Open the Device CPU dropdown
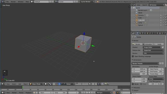The image size is (167, 94). pyautogui.click(x=153, y=53)
